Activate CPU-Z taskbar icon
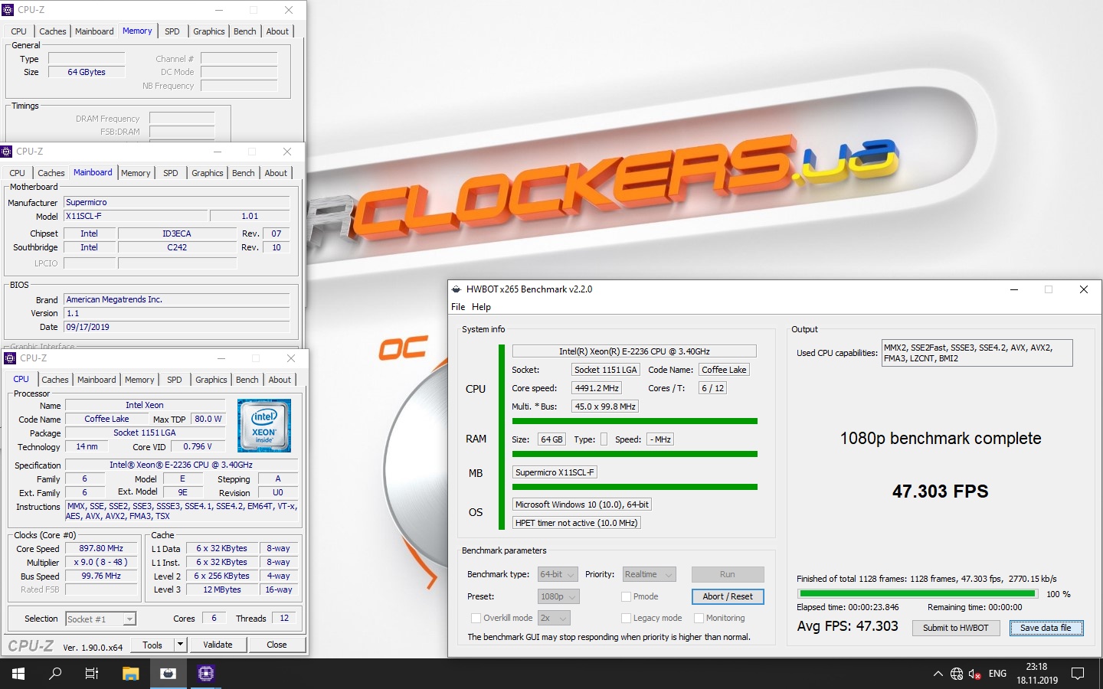Screen dimensions: 1103x689 (x=205, y=674)
